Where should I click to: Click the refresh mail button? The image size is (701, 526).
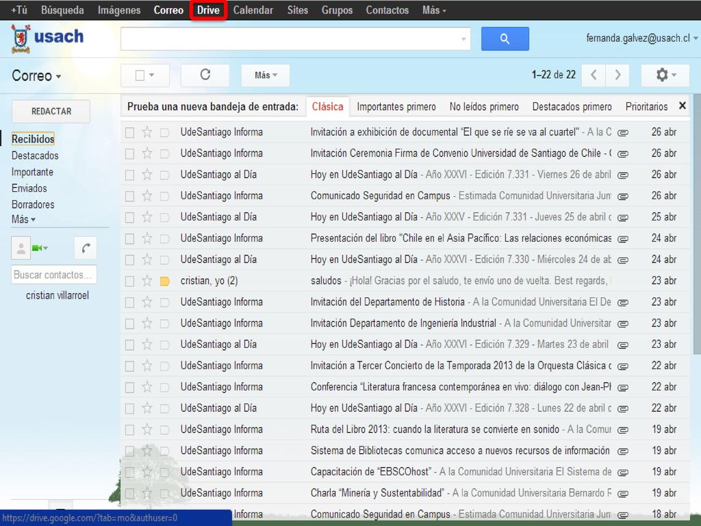[x=205, y=75]
